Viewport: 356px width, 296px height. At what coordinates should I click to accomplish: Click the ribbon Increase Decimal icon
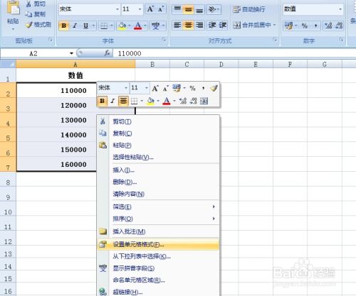(328, 26)
